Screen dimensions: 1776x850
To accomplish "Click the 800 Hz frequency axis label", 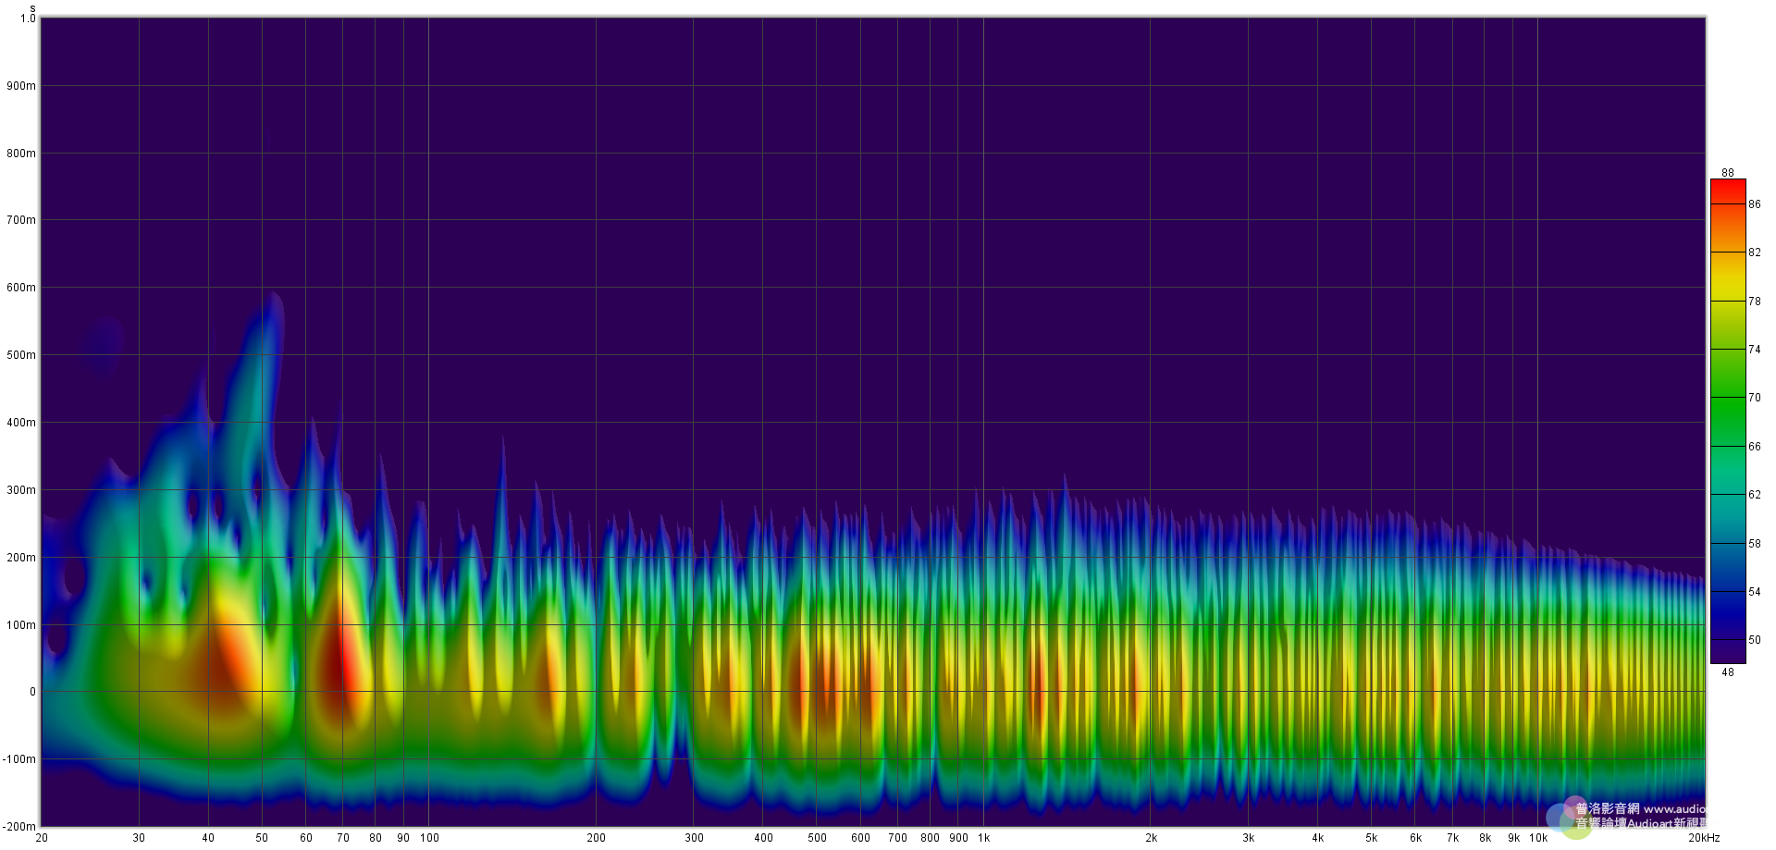I will [930, 838].
